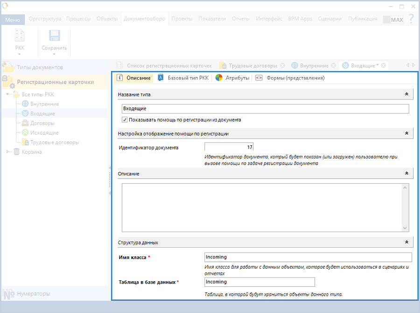Collapse the Название типа section
420x313 pixels.
406,94
